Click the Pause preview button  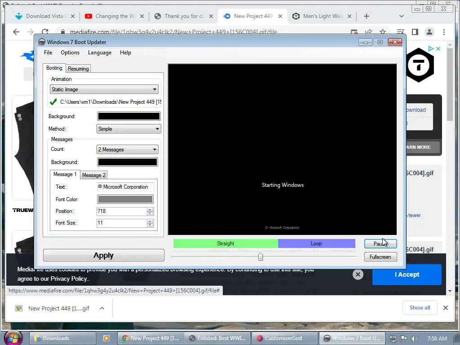(x=380, y=243)
